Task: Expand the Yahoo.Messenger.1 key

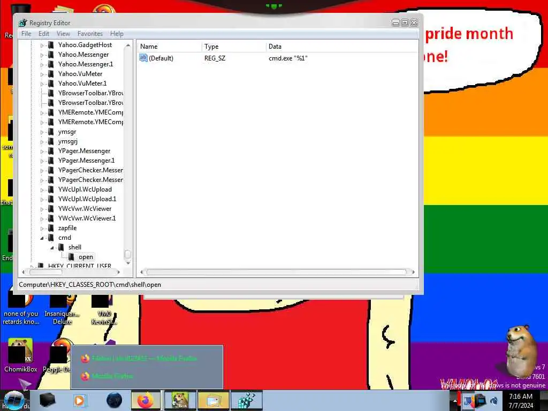Action: 42,65
